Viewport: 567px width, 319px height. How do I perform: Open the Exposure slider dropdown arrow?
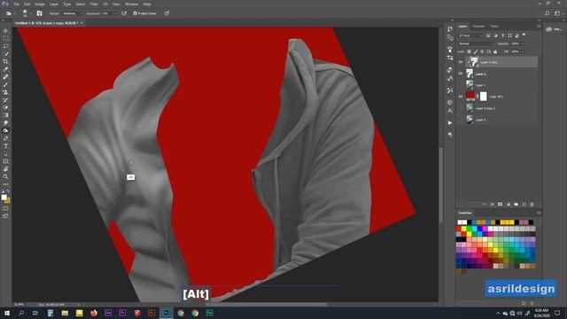coord(114,13)
